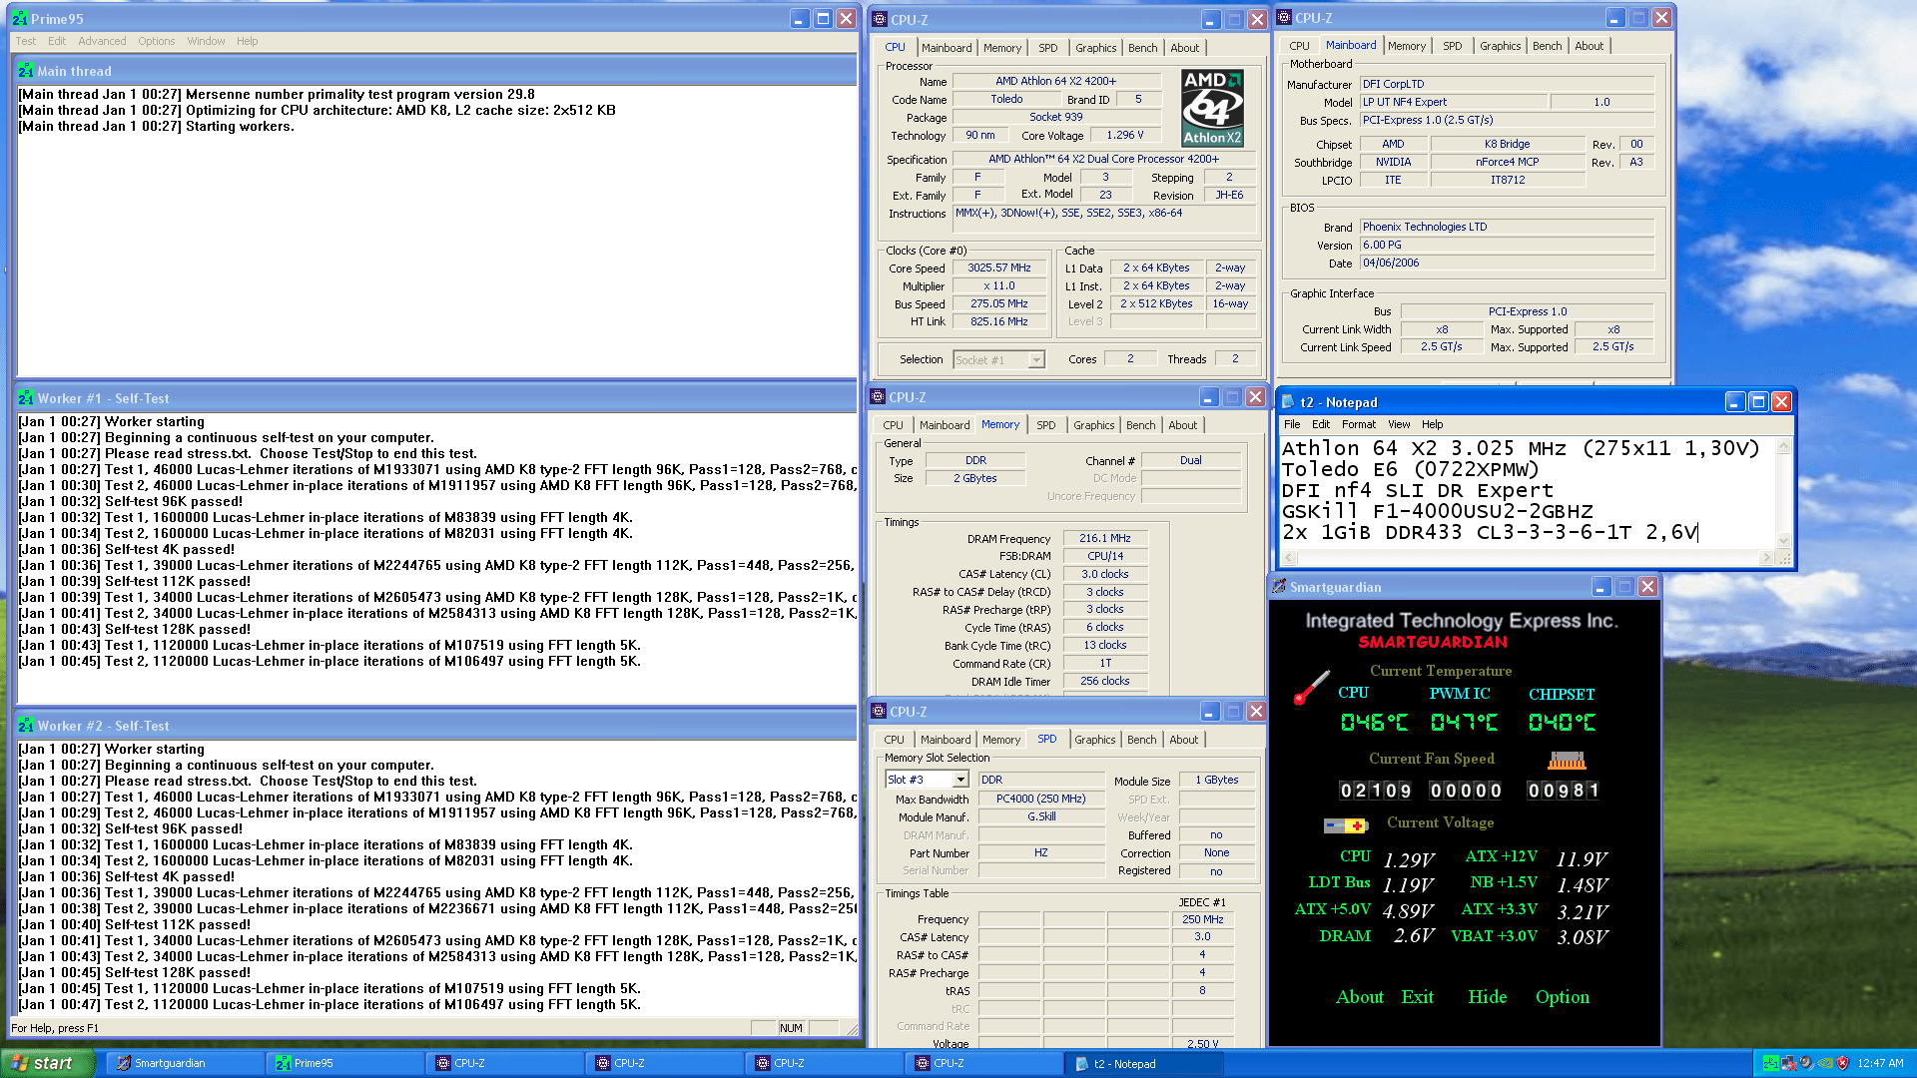Open the Advanced menu in Prime95
Screen dimensions: 1917x1078
[x=102, y=41]
